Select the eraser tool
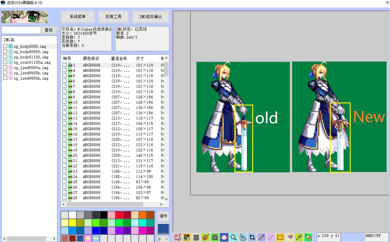Image resolution: width=390 pixels, height=242 pixels. (290, 237)
